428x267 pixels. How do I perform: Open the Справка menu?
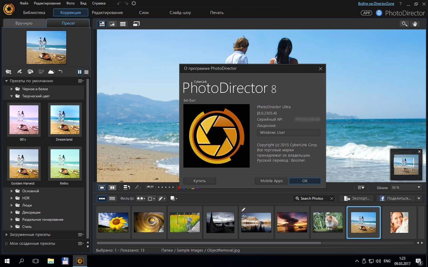coord(99,3)
